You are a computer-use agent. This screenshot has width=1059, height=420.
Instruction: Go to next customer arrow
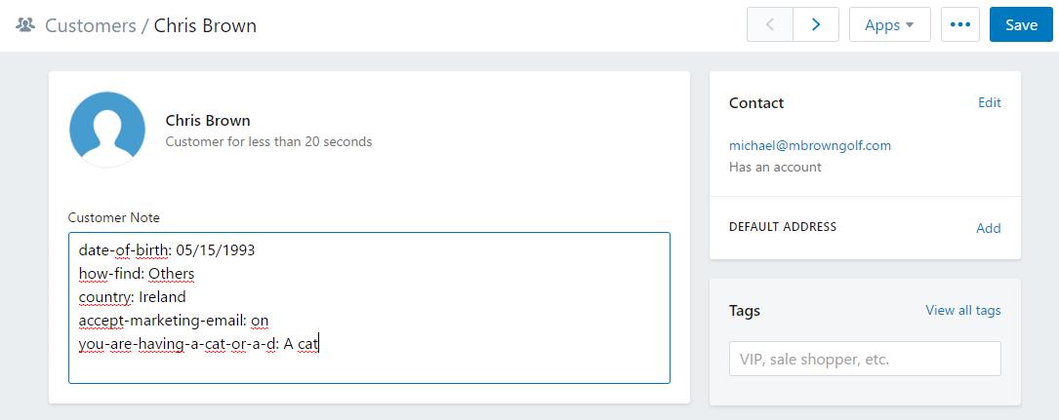[x=816, y=25]
